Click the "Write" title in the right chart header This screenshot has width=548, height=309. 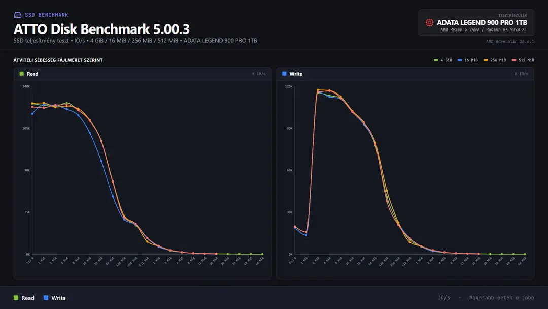tap(296, 74)
